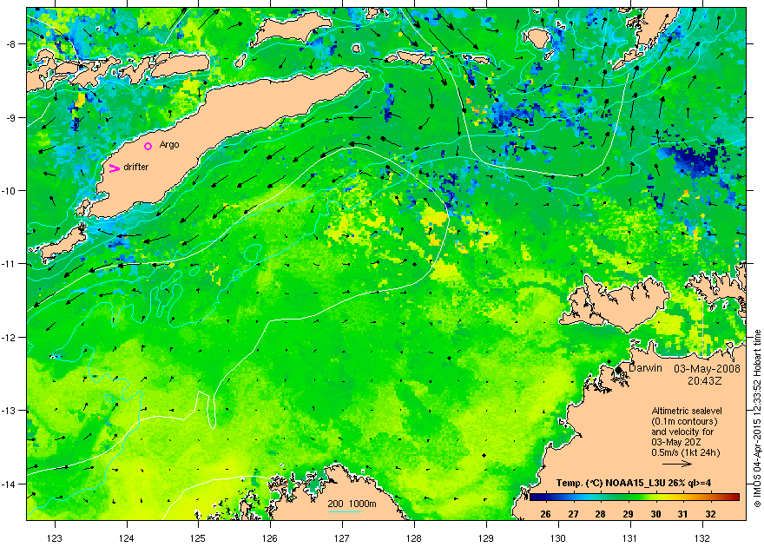Click the -12 latitude axis label

point(9,338)
